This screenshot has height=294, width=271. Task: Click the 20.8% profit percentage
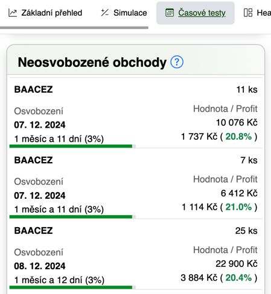click(238, 137)
